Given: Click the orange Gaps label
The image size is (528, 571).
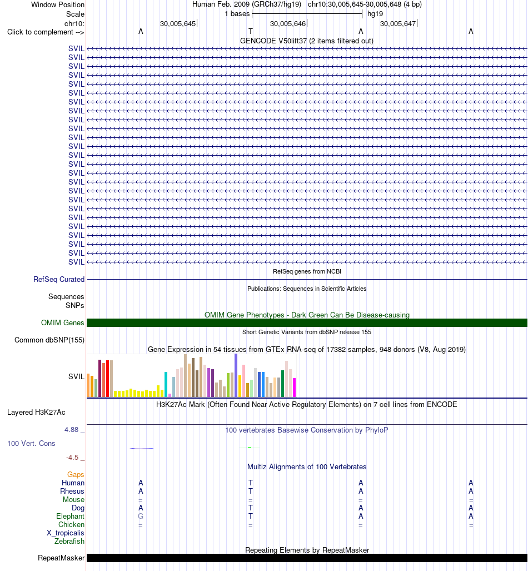Looking at the screenshot, I should coord(76,474).
